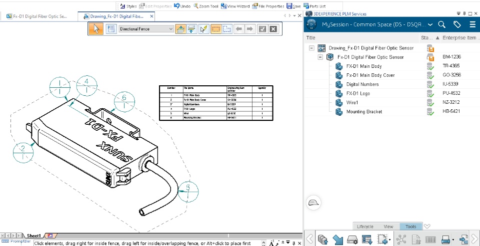Image resolution: width=480 pixels, height=246 pixels.
Task: Open File Properties
Action: [268, 6]
